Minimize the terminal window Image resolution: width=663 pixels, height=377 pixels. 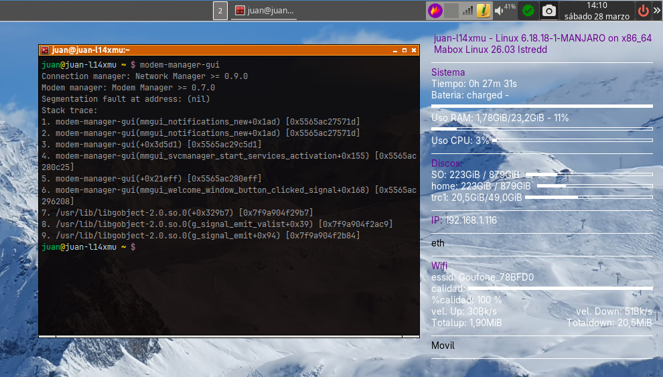[394, 50]
